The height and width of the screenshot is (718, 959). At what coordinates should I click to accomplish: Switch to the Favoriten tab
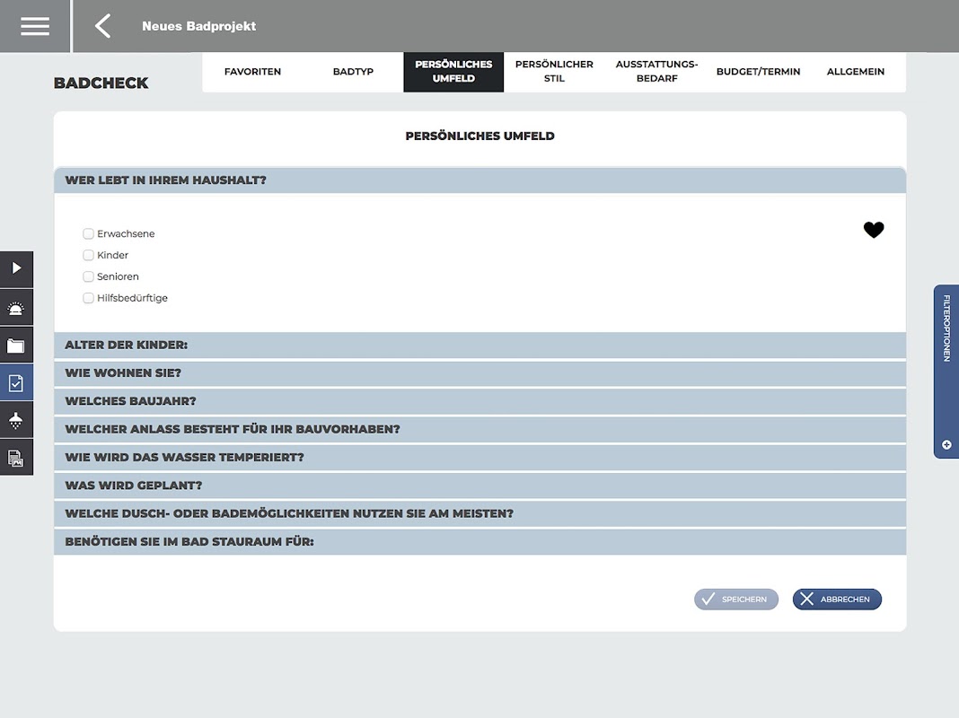(252, 72)
